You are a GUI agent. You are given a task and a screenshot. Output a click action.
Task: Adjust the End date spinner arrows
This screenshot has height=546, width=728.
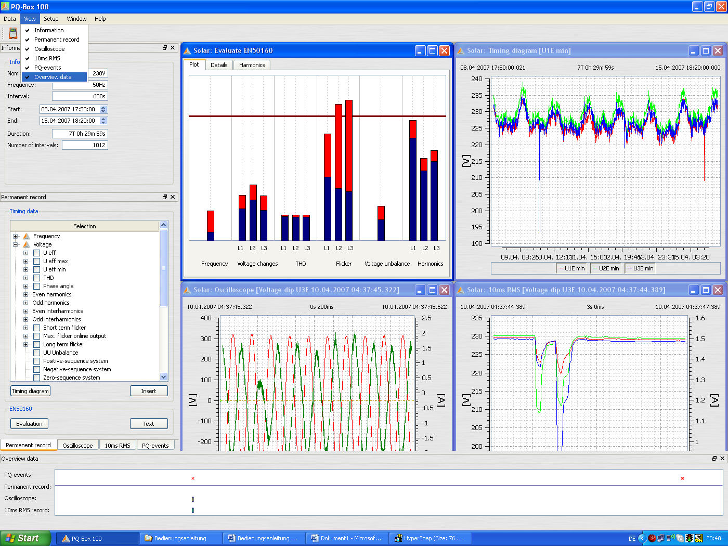coord(103,121)
